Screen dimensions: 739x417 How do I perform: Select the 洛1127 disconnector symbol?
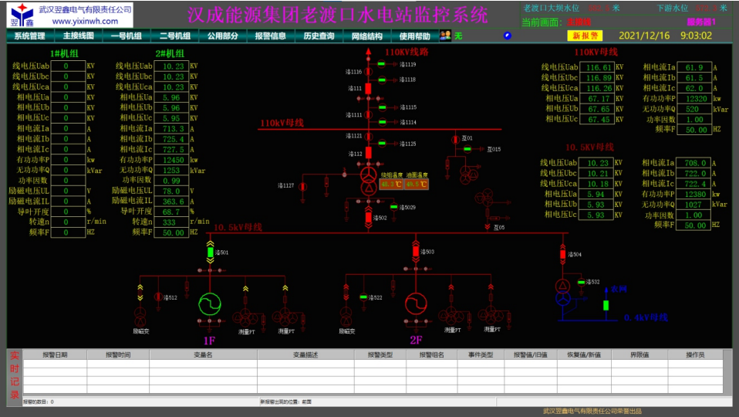pyautogui.click(x=302, y=187)
